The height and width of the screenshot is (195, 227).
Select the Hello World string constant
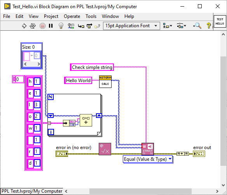point(78,81)
